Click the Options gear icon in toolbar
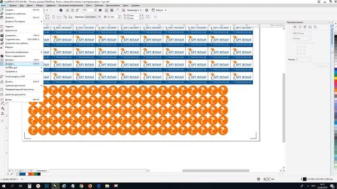Viewport: 337px width, 189px height. pyautogui.click(x=146, y=10)
